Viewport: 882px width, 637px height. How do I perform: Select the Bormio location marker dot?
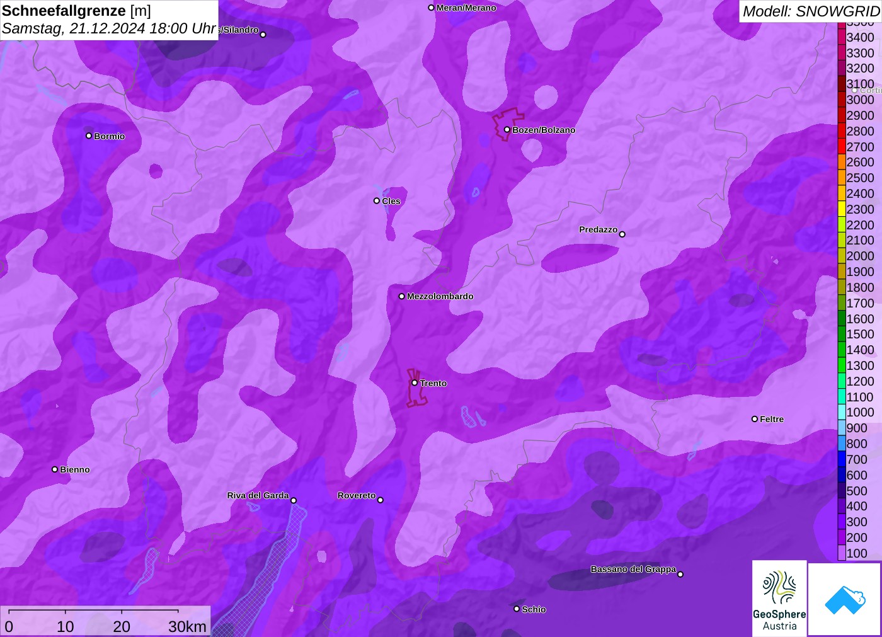[89, 135]
